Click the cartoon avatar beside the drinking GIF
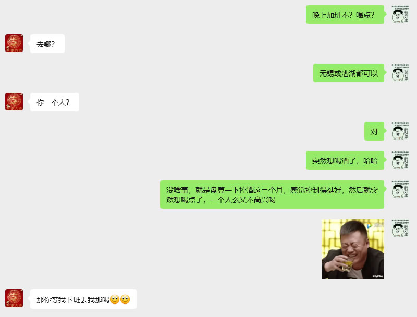Image resolution: width=417 pixels, height=317 pixels. click(400, 228)
